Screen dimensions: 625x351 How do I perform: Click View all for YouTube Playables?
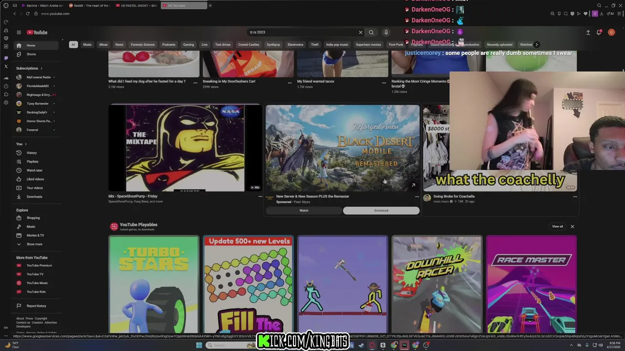(x=558, y=226)
